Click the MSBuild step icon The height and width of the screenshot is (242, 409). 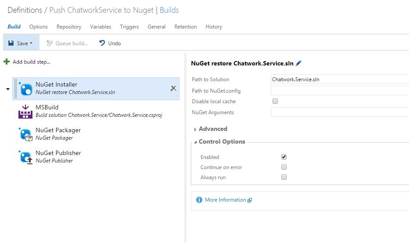point(25,112)
